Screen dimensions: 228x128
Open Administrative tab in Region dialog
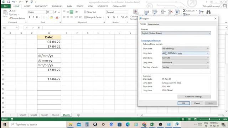click(x=154, y=24)
